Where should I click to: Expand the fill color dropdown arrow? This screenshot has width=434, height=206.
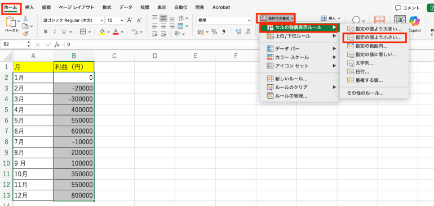tap(108, 32)
